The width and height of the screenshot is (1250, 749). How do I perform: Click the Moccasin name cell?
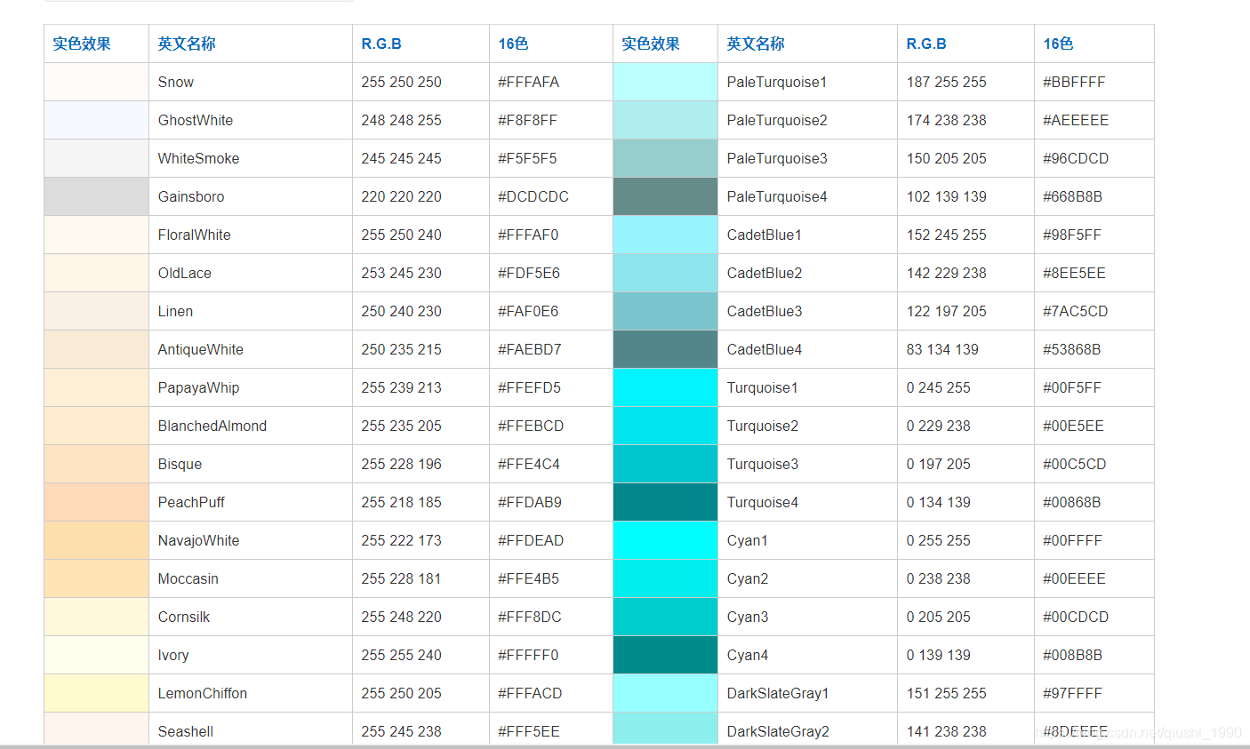click(251, 578)
